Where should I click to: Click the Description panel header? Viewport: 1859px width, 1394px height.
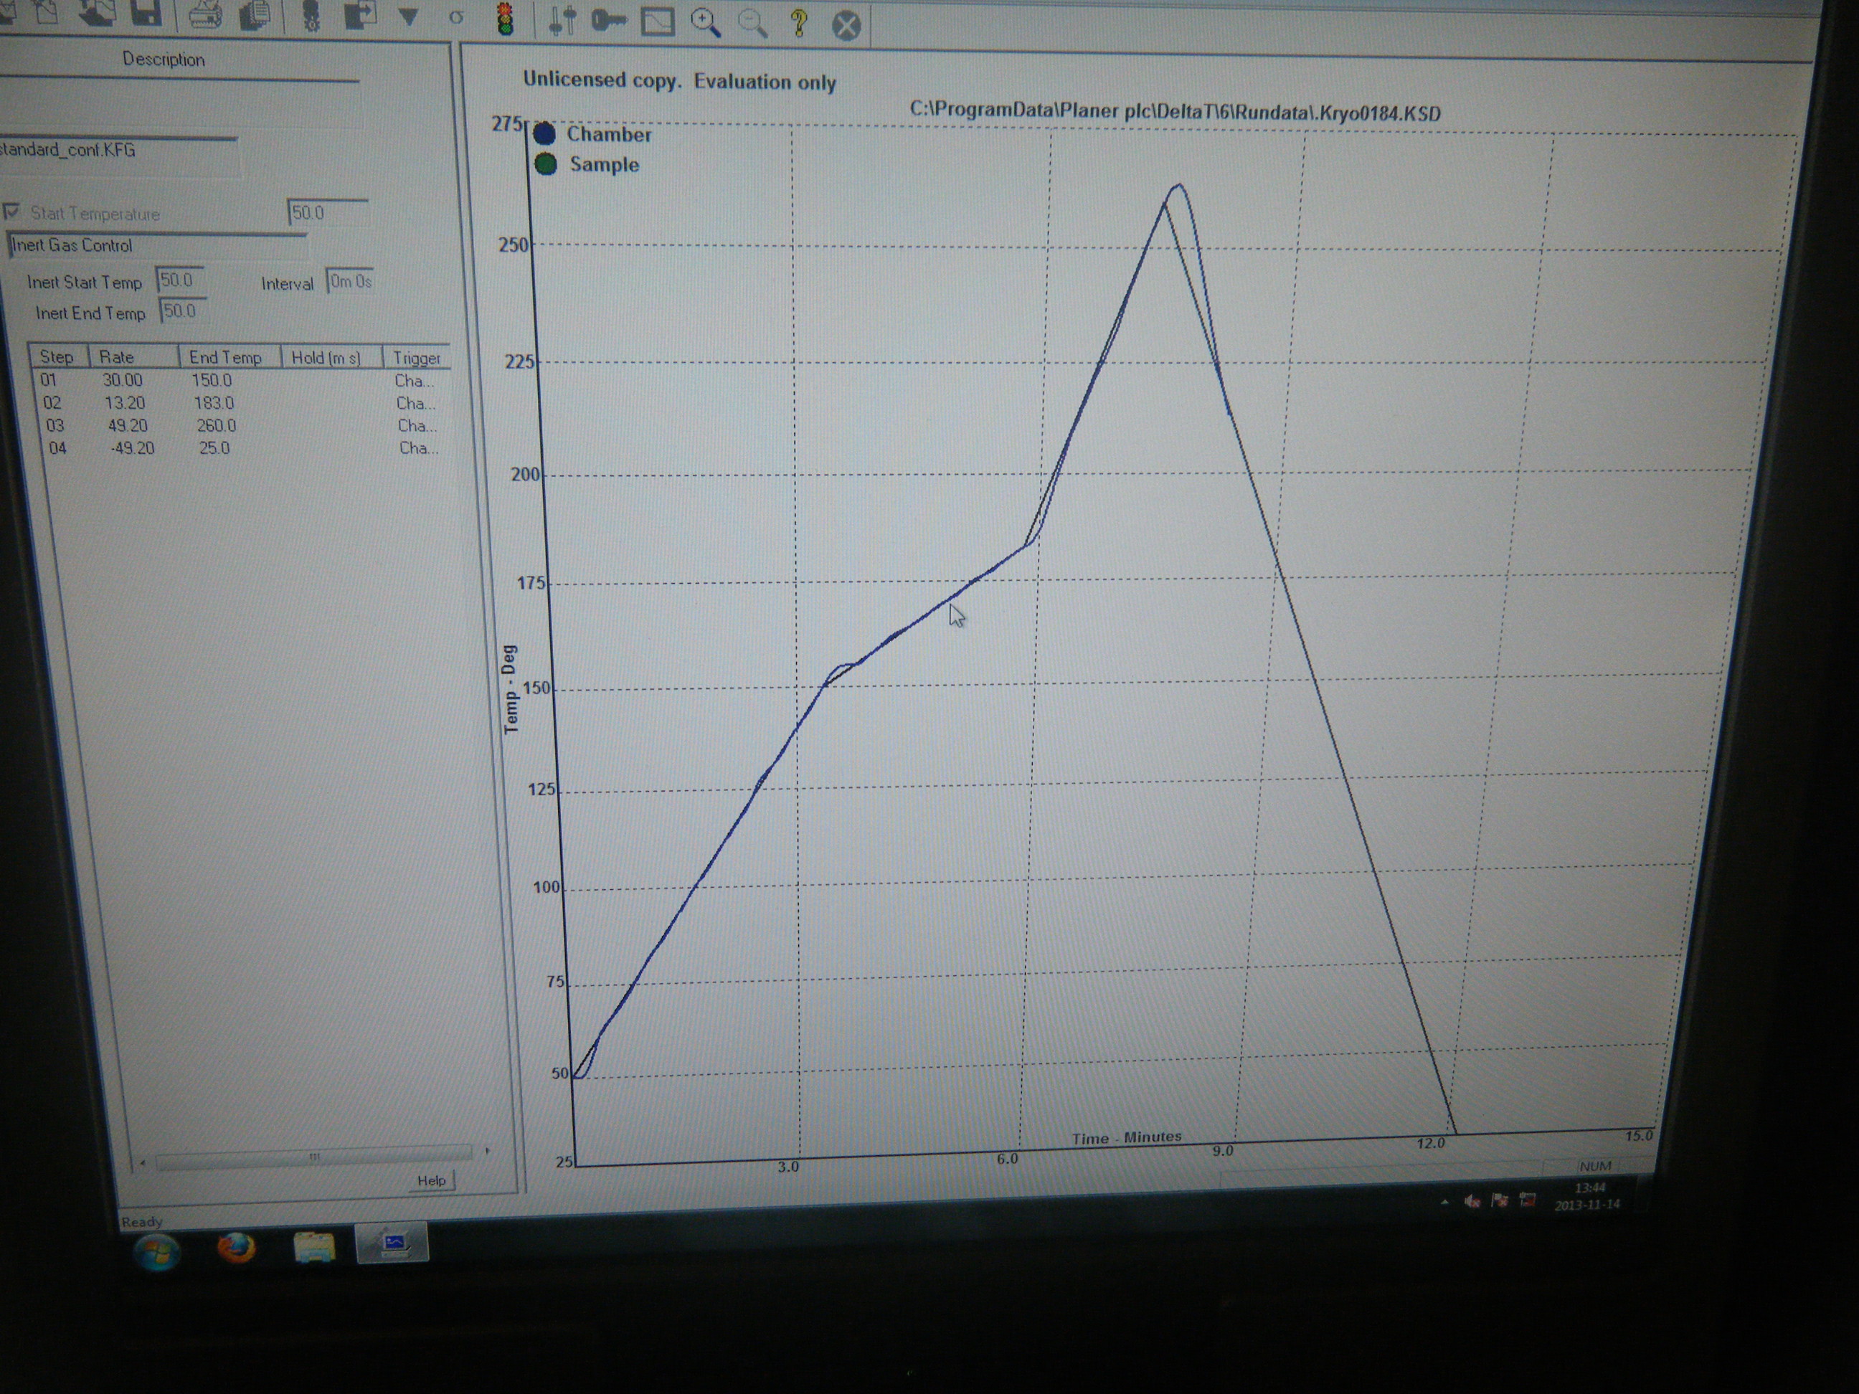point(163,60)
